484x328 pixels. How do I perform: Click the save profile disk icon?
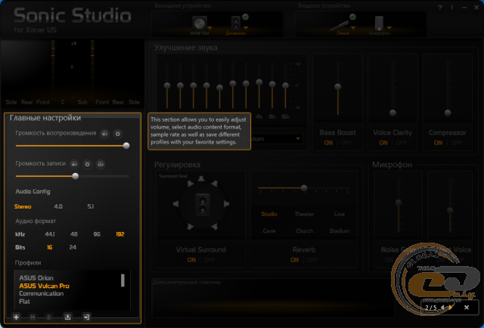33,317
